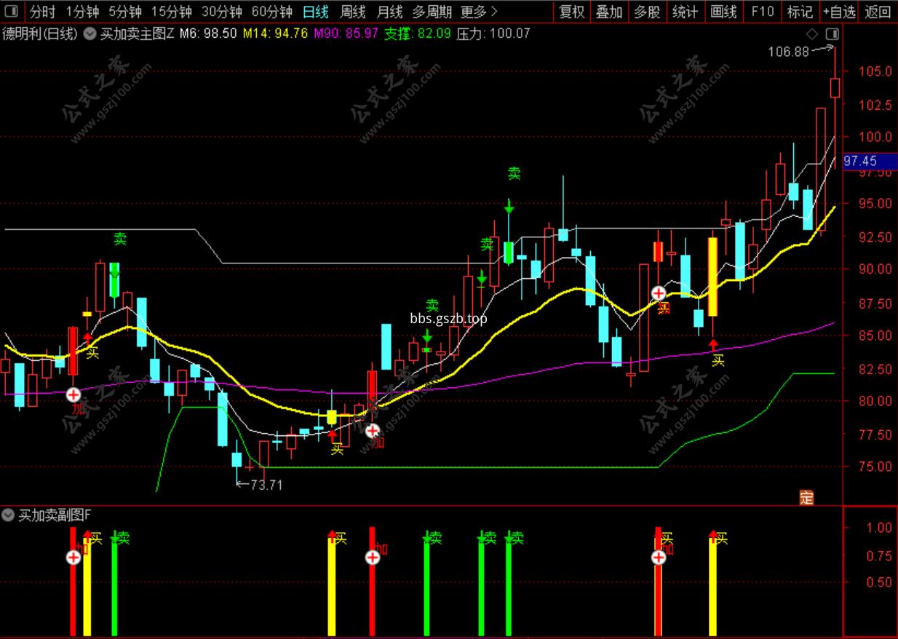Click the 0.75 sub-chart axis label
Screen dimensions: 898x639
click(878, 557)
